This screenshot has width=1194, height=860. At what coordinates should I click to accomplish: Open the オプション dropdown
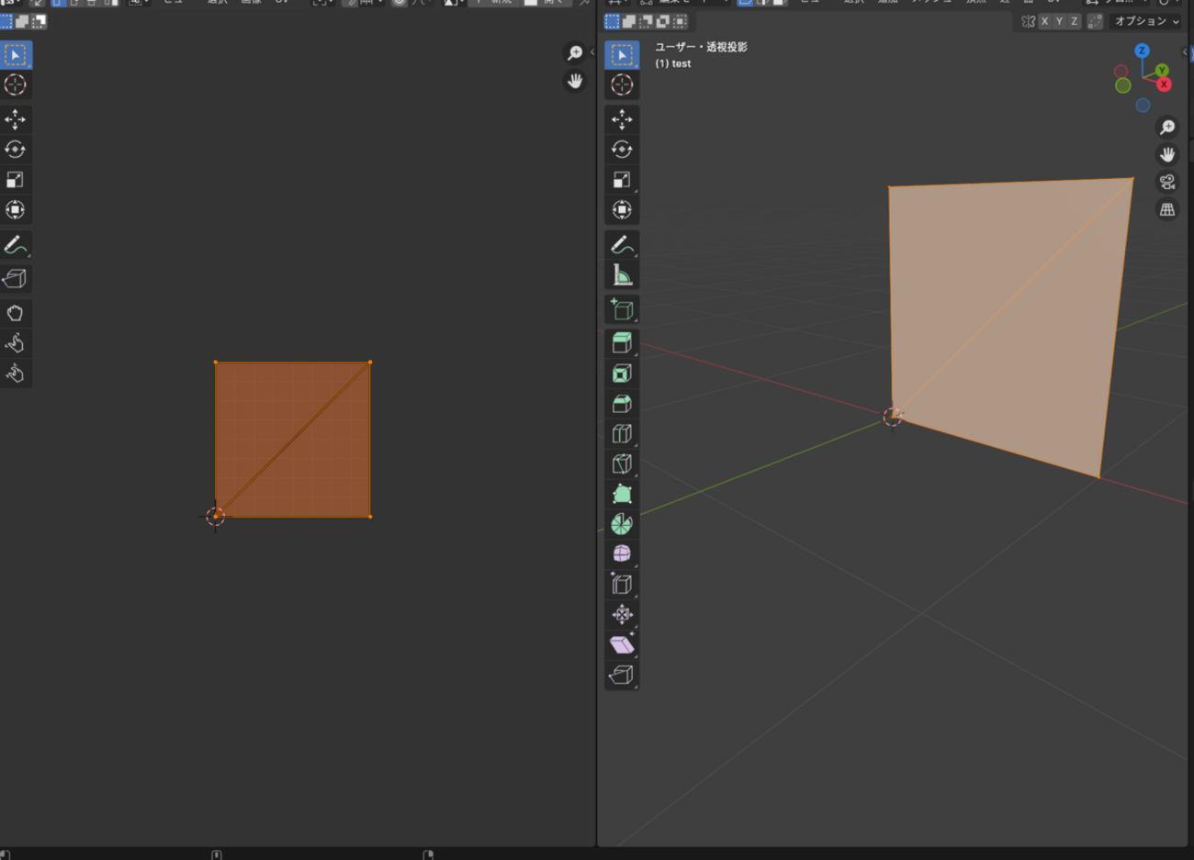point(1146,21)
